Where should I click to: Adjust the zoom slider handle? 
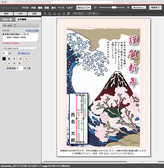pos(114,7)
